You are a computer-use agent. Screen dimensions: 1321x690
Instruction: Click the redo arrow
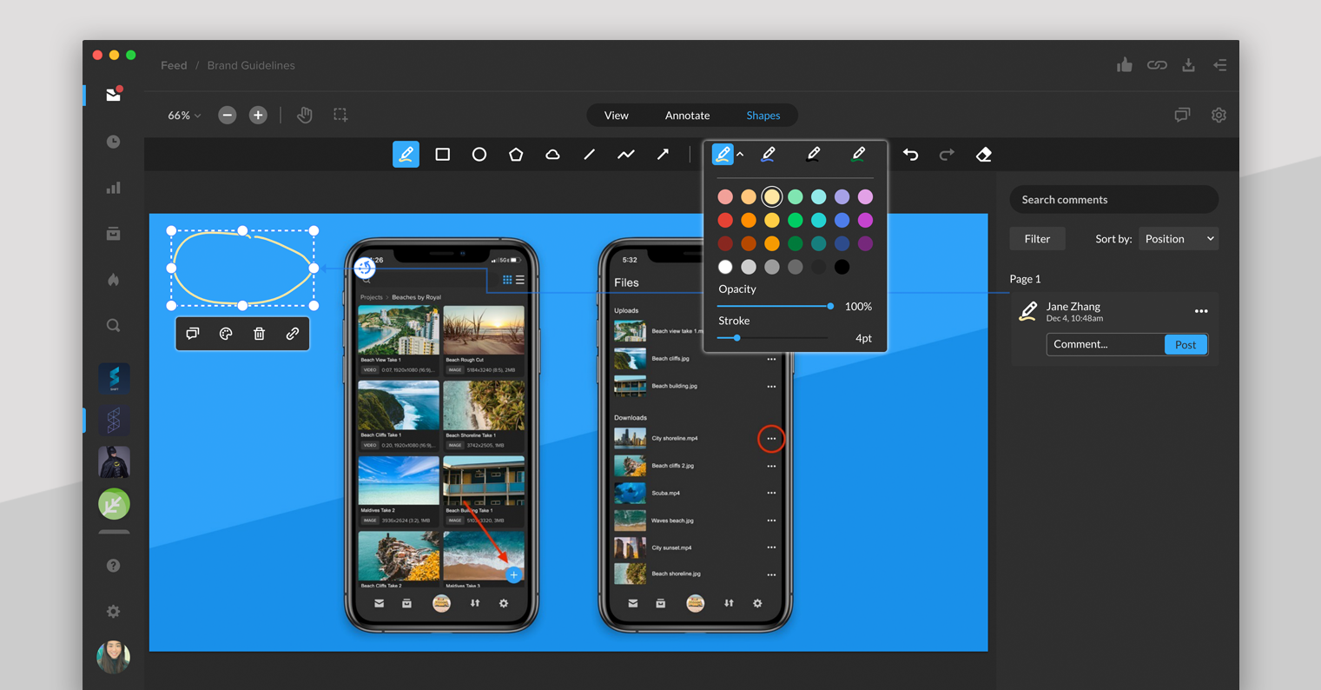947,155
